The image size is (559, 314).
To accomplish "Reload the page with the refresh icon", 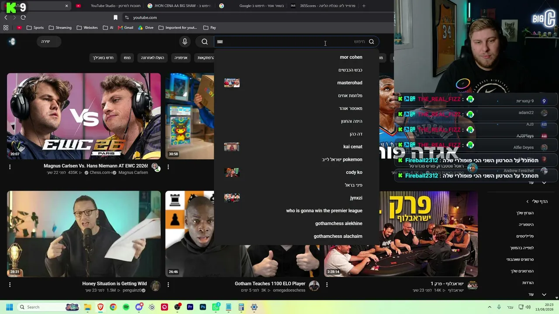I will coord(23,17).
